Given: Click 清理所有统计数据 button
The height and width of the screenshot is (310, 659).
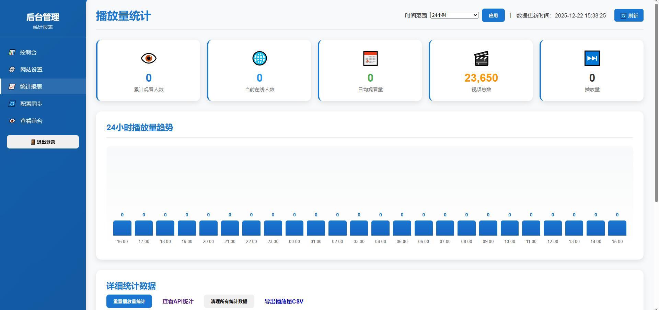Looking at the screenshot, I should tap(229, 301).
